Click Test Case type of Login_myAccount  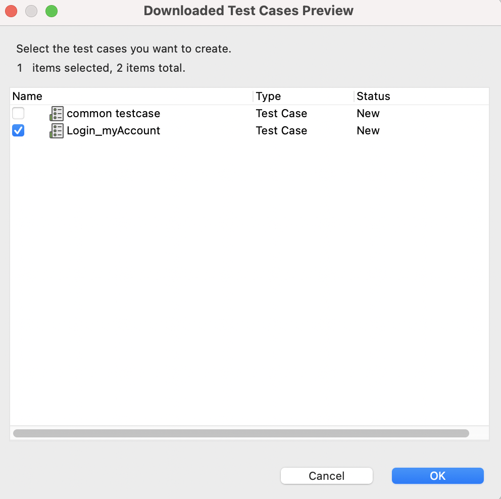(x=281, y=130)
